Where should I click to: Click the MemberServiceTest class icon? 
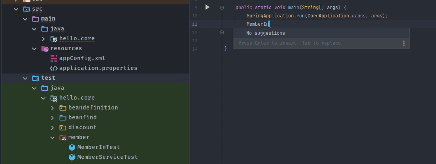72,157
